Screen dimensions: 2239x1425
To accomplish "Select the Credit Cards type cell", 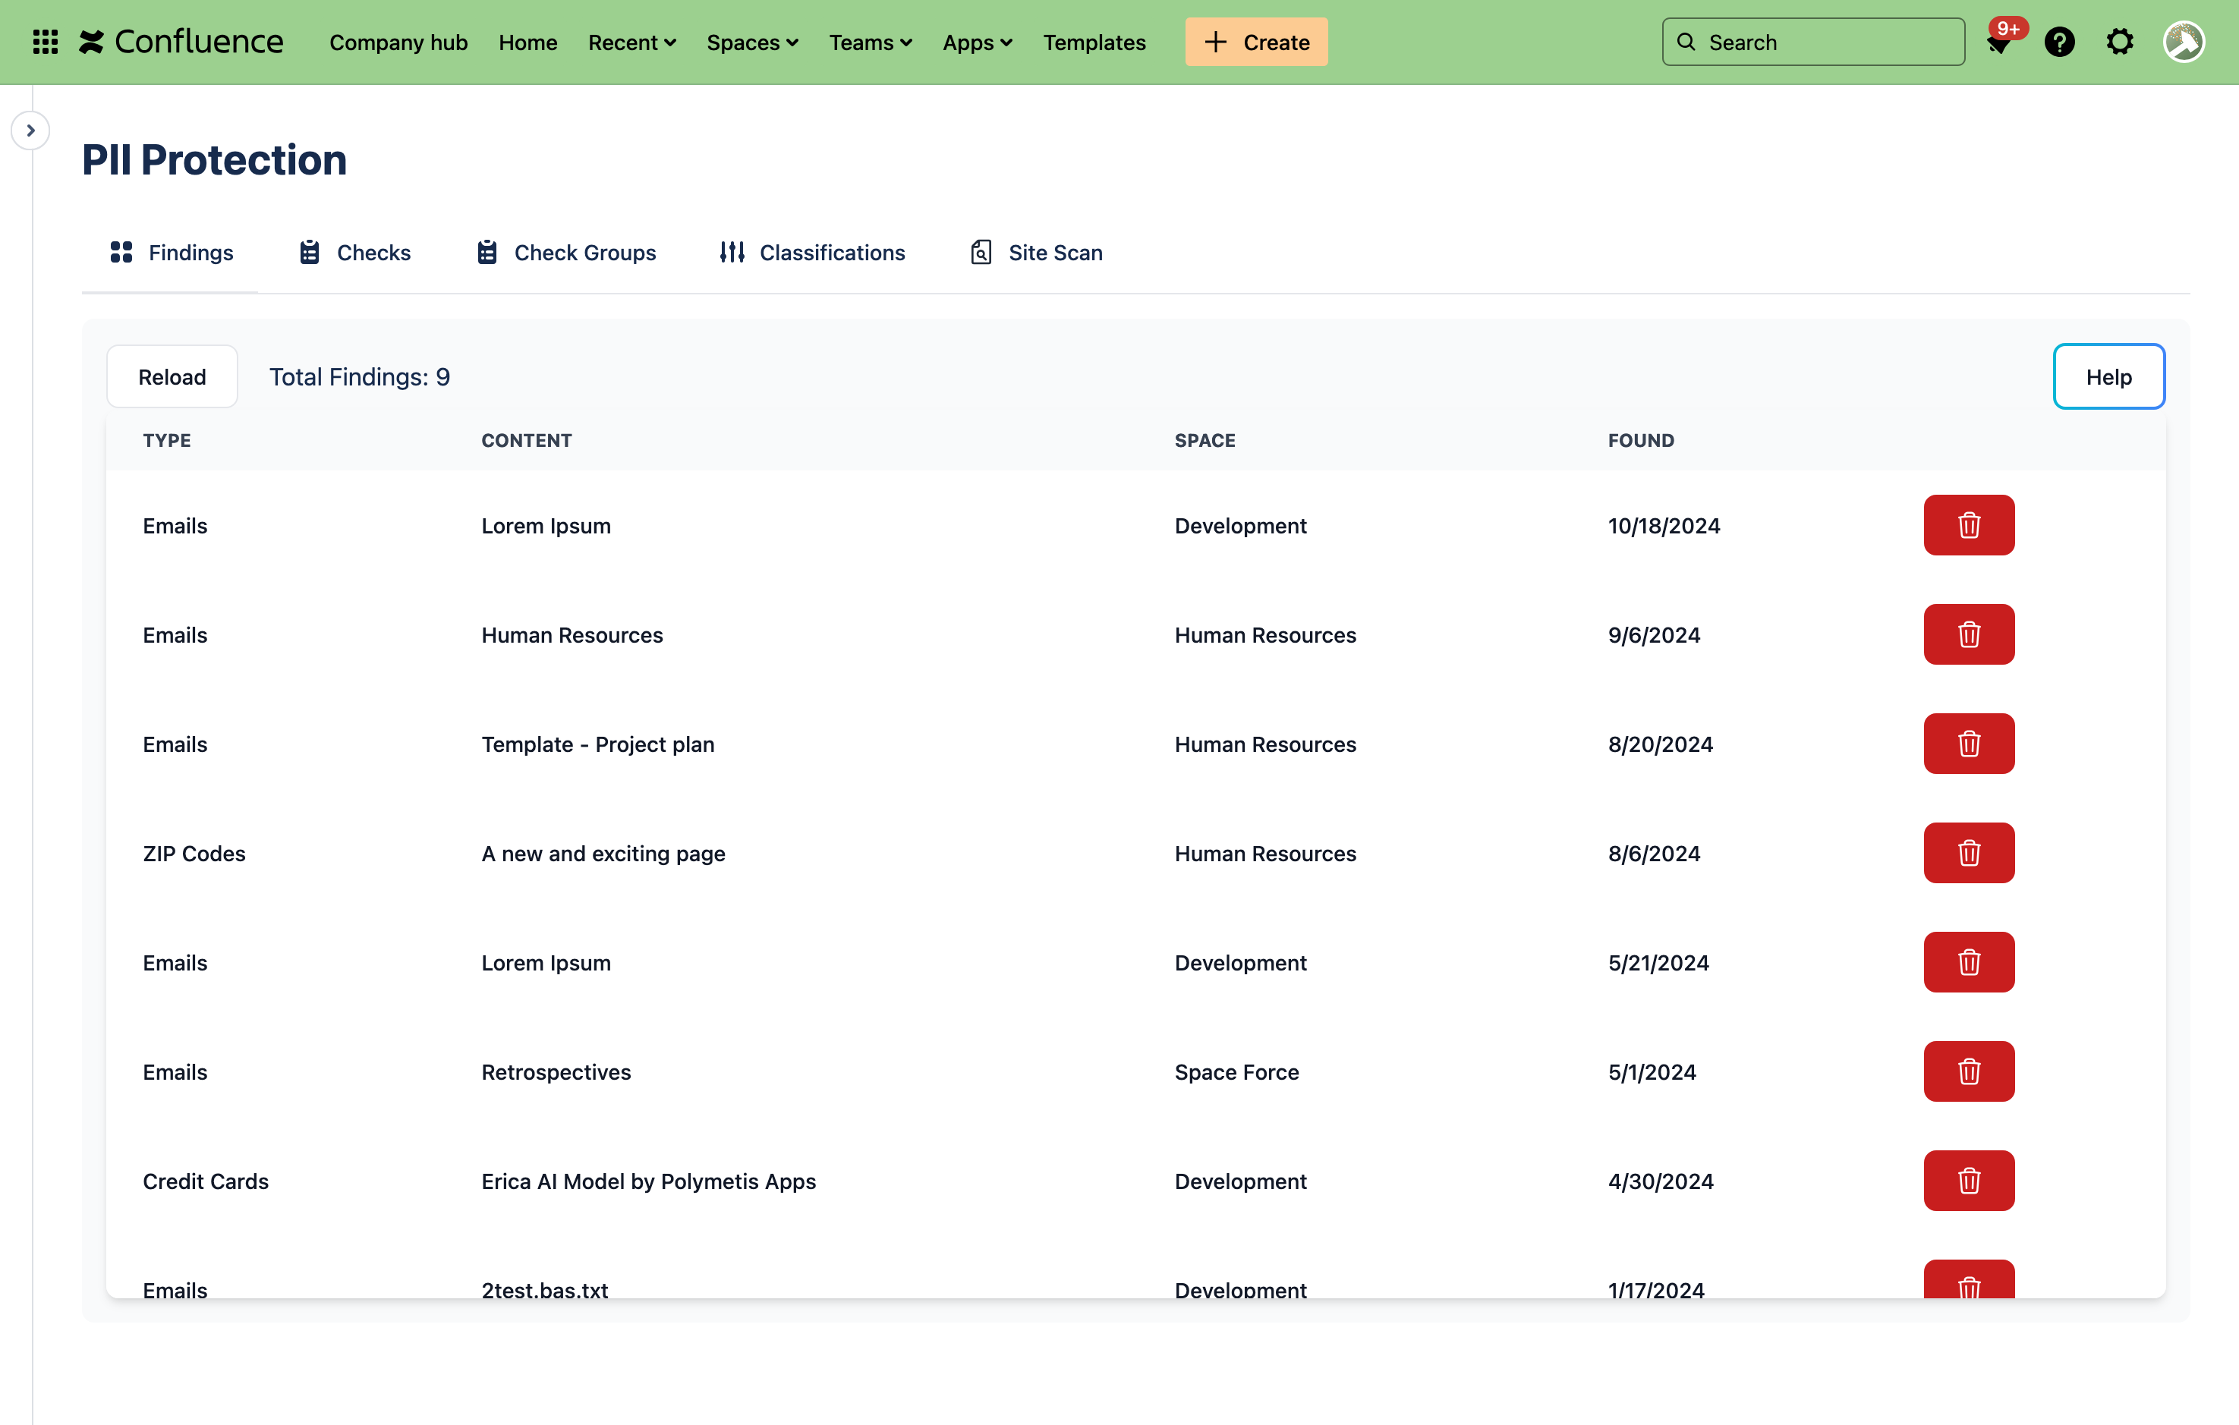I will tap(206, 1181).
